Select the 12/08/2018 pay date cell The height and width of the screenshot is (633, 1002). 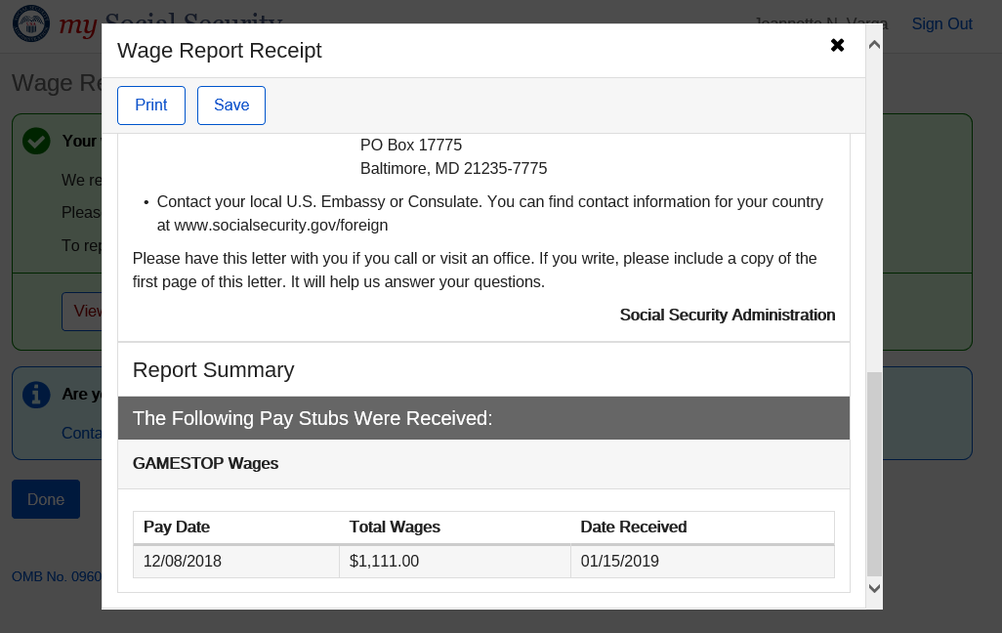pos(183,562)
